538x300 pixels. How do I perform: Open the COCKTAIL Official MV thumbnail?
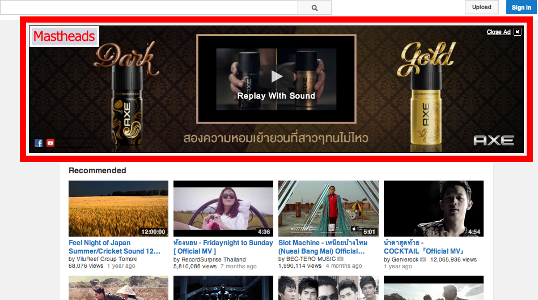click(434, 208)
